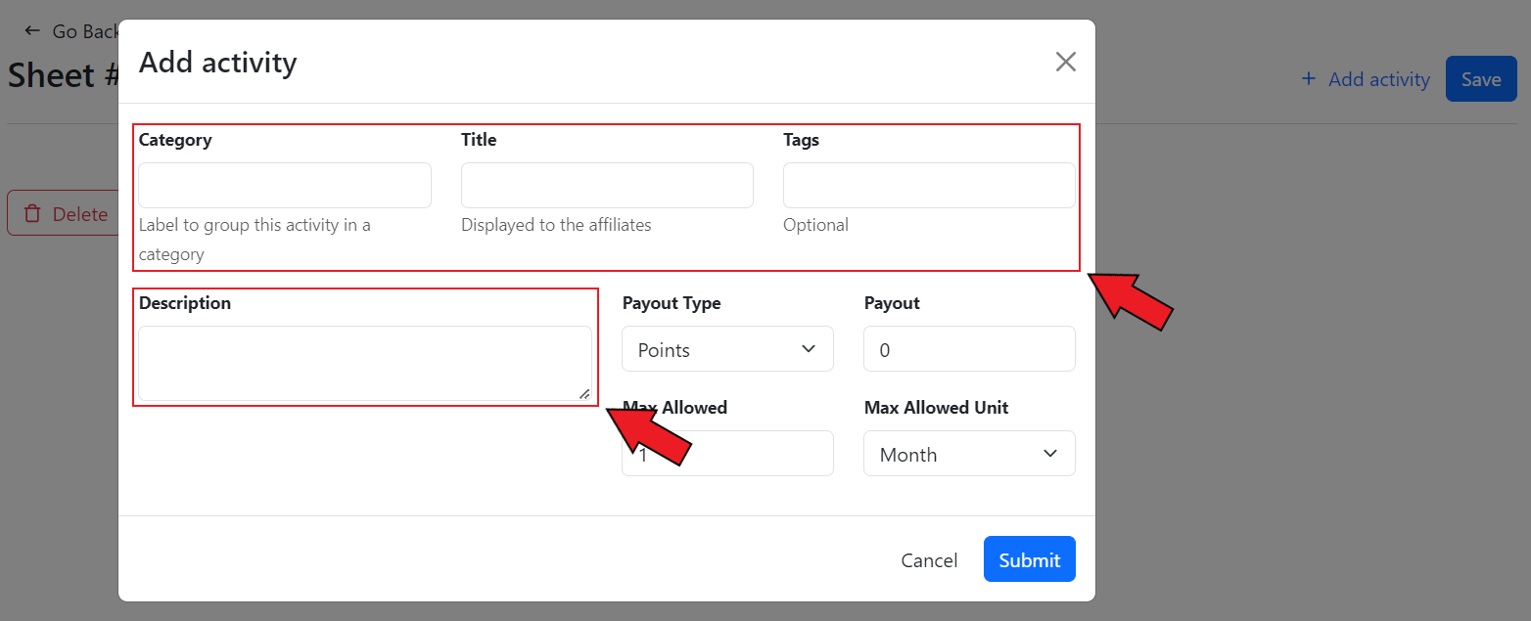Image resolution: width=1531 pixels, height=621 pixels.
Task: Close the Add activity dialog
Action: [x=1065, y=63]
